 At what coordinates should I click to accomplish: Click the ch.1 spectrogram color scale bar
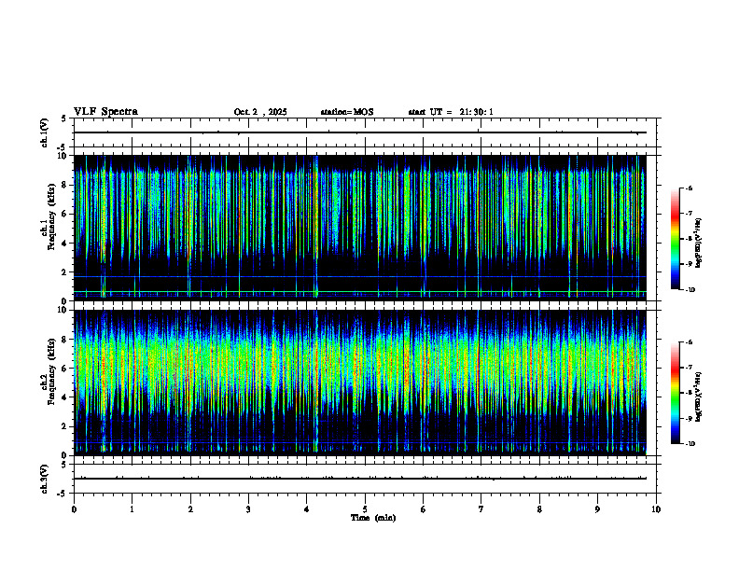[x=675, y=239]
